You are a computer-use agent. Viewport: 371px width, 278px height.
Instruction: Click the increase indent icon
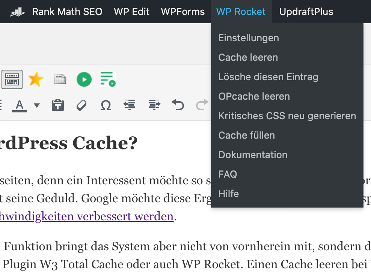coord(154,105)
